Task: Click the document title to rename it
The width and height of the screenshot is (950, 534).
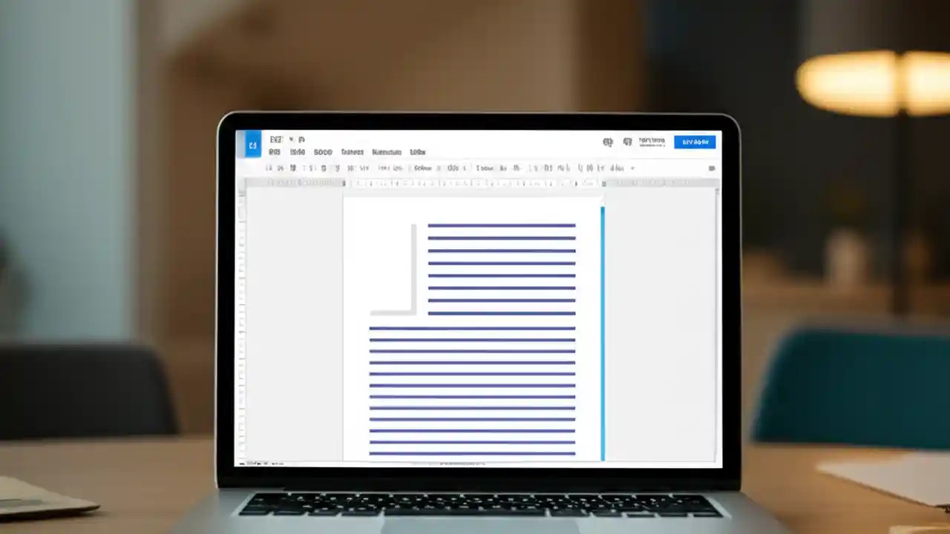Action: point(275,139)
